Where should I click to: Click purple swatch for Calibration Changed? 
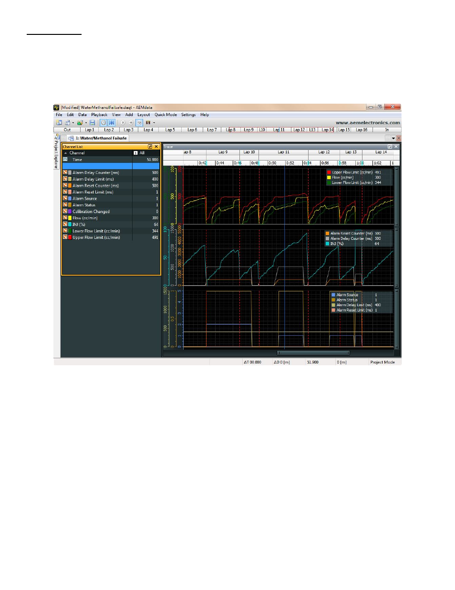point(70,211)
